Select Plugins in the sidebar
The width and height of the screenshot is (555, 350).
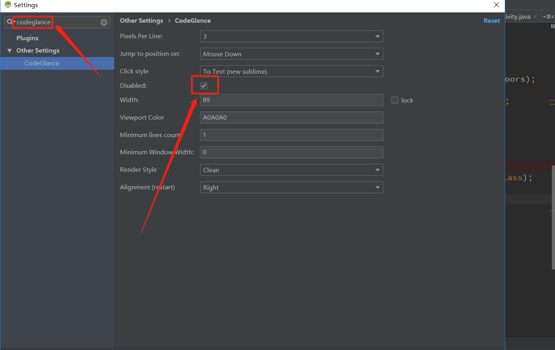tap(27, 38)
